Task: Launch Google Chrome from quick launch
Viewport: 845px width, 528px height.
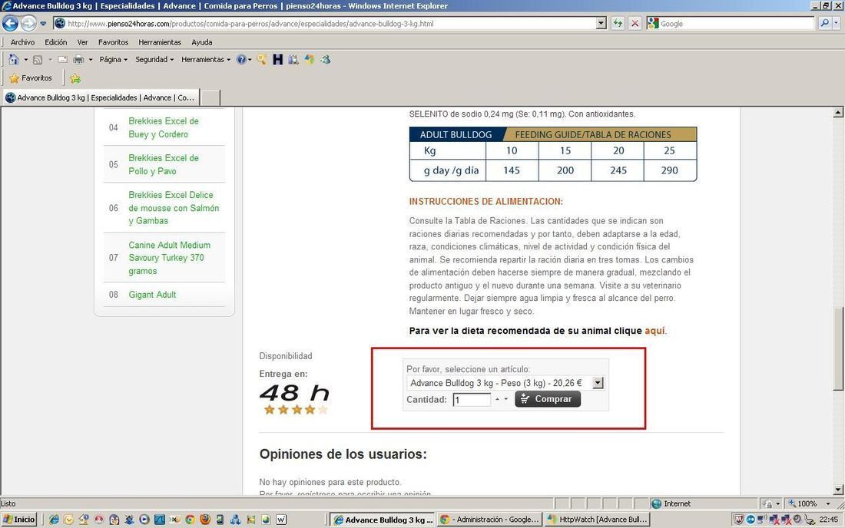Action: (191, 520)
